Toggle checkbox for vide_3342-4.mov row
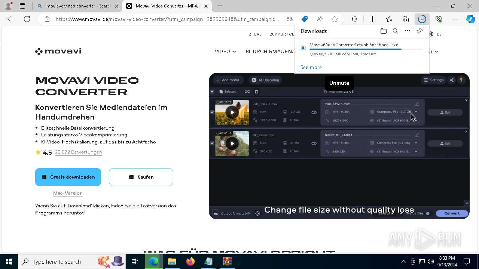Screen dimensions: 479x269 (212, 112)
